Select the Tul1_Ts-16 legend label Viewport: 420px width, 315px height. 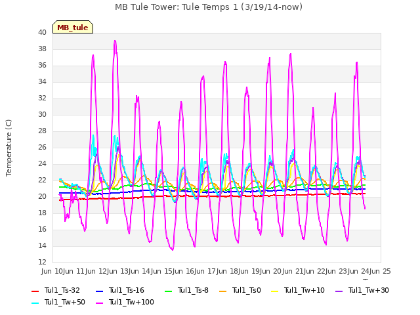127,290
